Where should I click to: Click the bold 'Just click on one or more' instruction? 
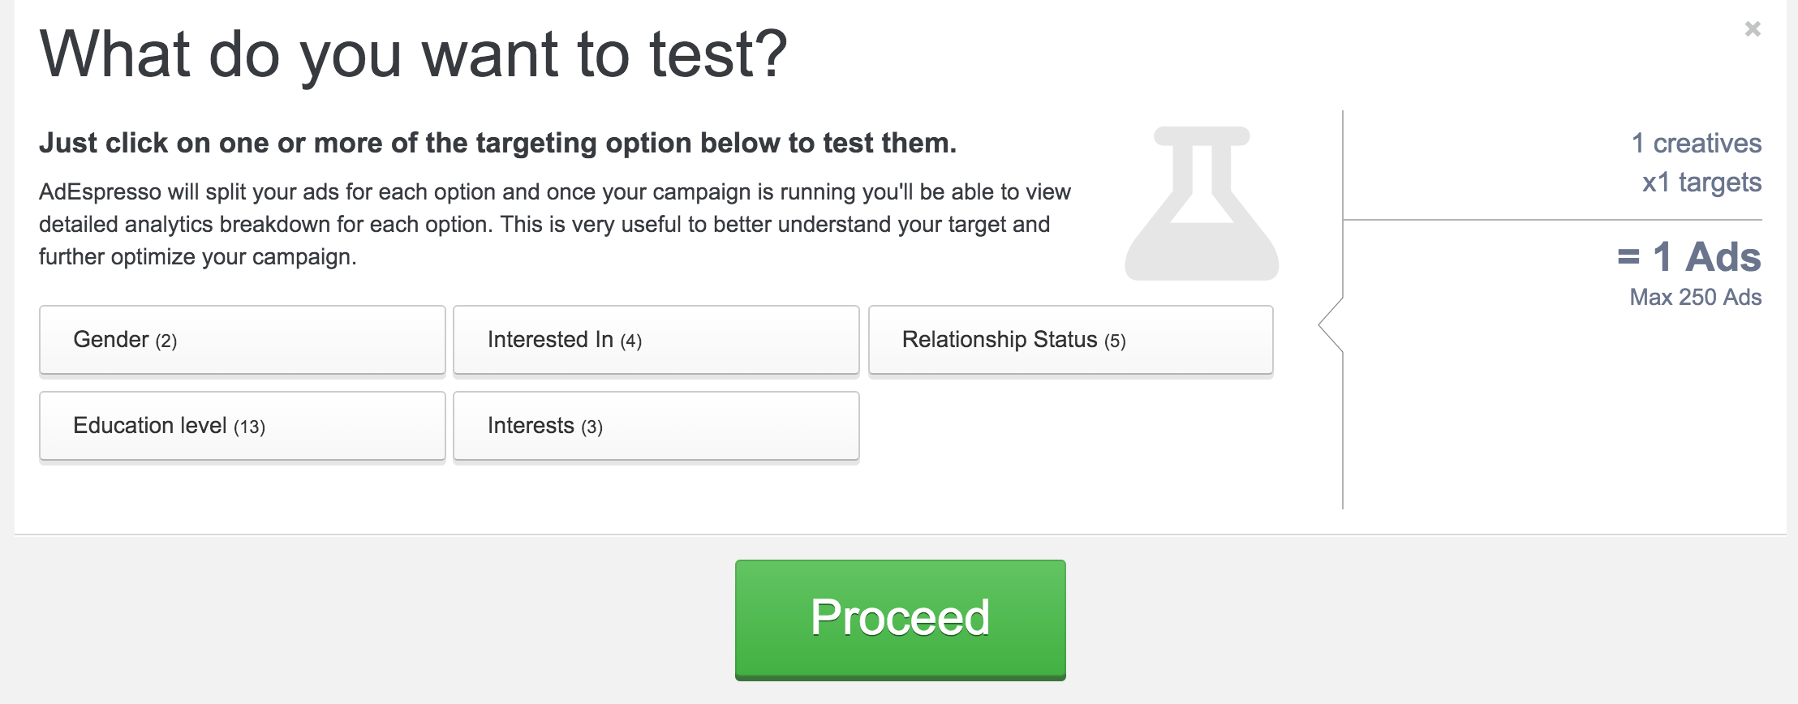(498, 143)
